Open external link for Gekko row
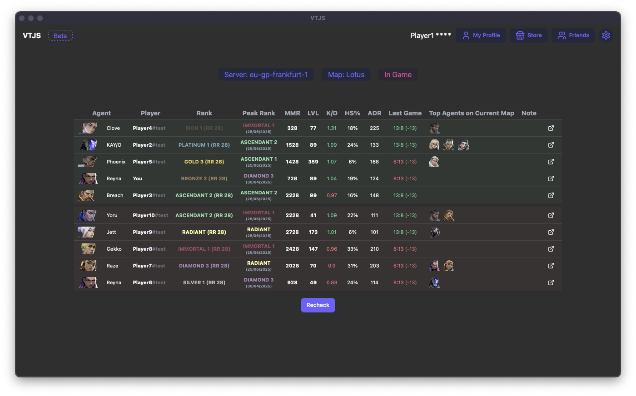636x396 pixels. (551, 249)
